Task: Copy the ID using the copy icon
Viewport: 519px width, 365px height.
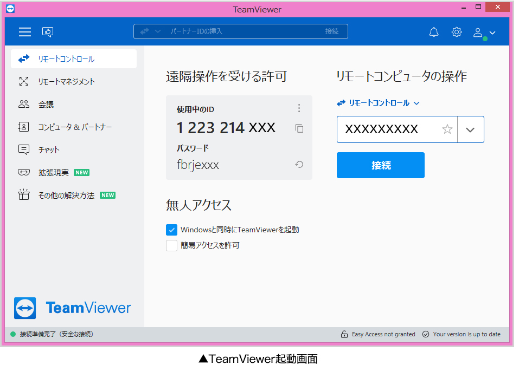Action: (x=299, y=128)
